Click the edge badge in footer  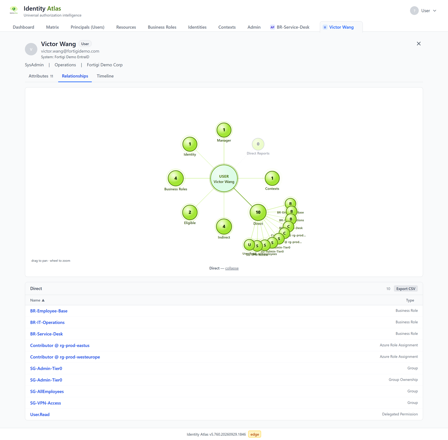pyautogui.click(x=254, y=434)
